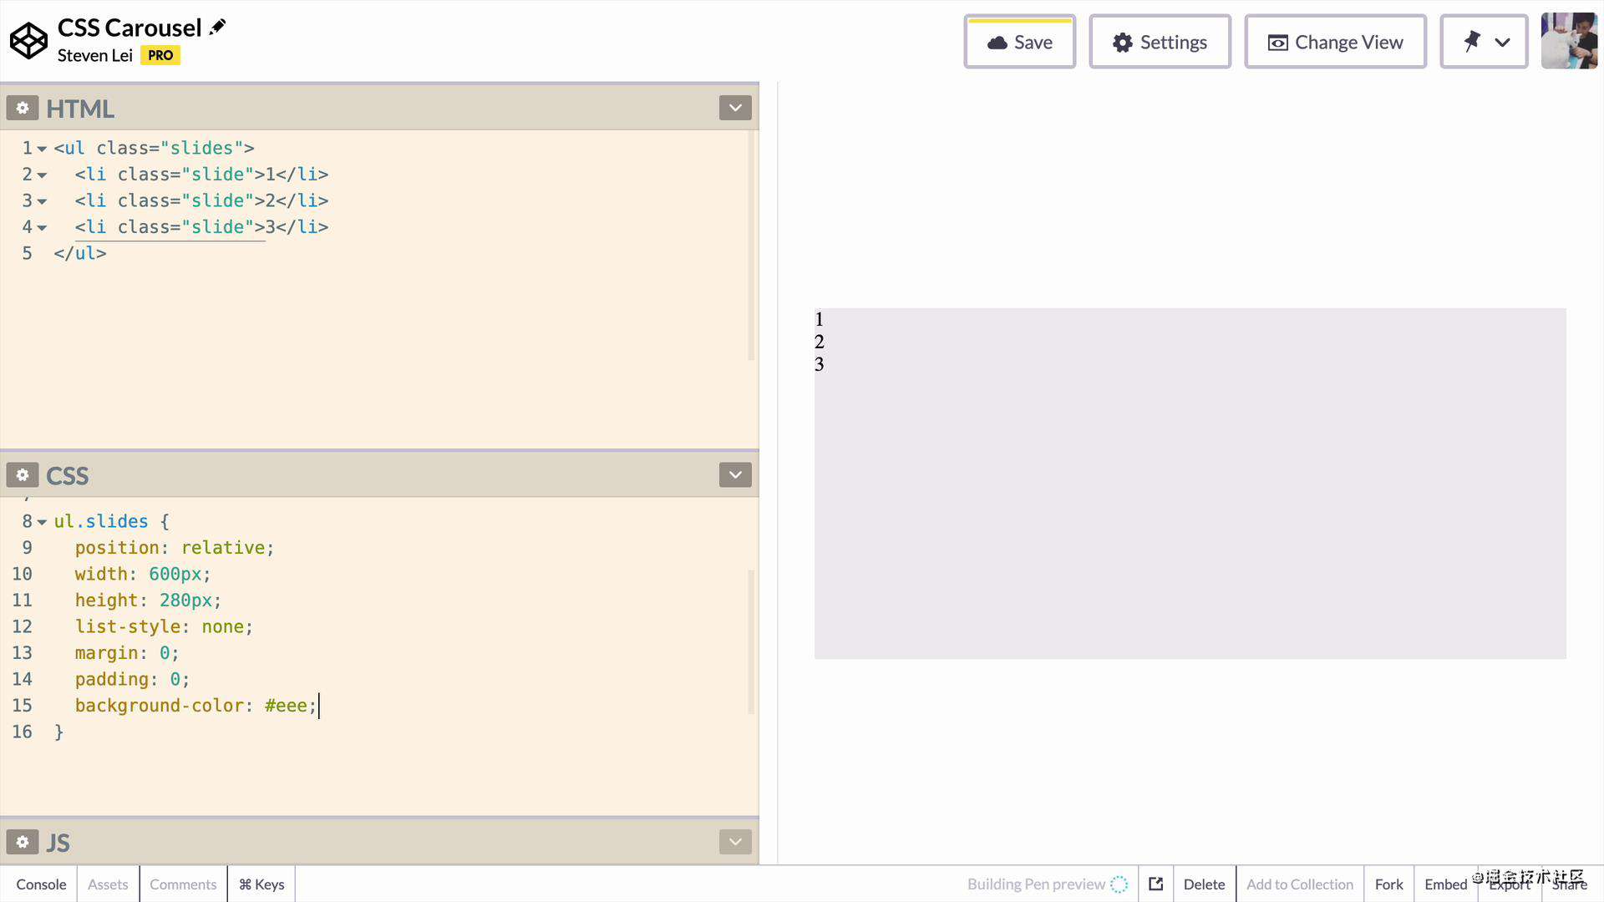
Task: Fork this pen
Action: [1389, 884]
